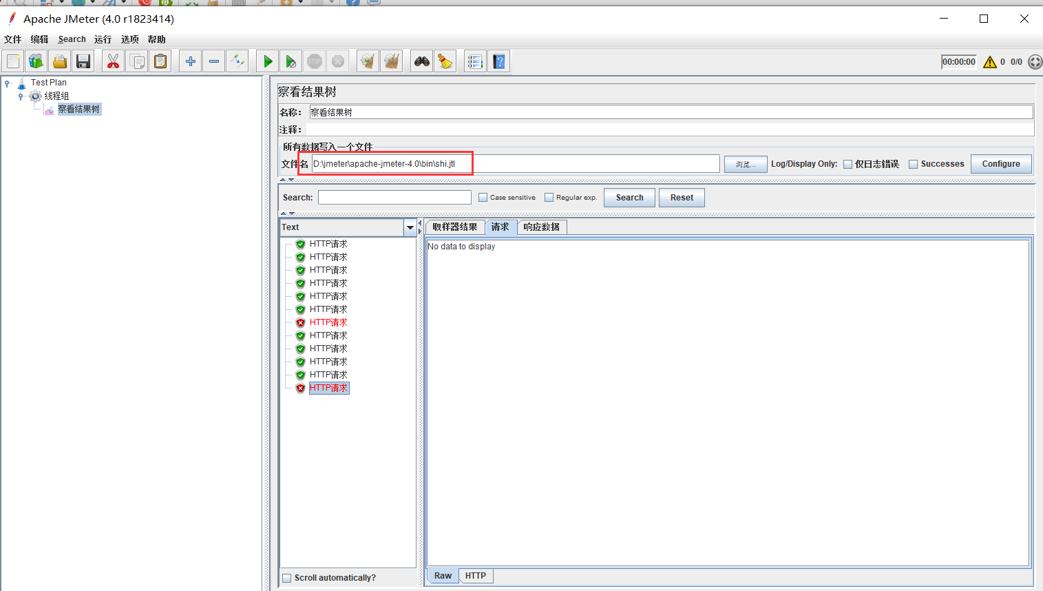This screenshot has height=591, width=1043.
Task: Open the 文件 menu
Action: [x=13, y=39]
